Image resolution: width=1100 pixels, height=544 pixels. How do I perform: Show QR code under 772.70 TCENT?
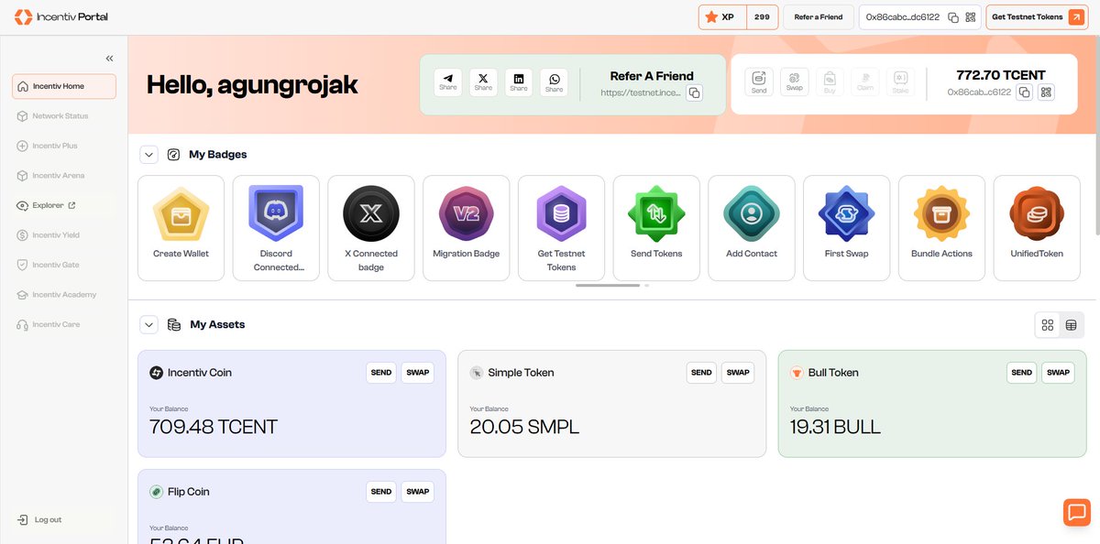[1047, 92]
